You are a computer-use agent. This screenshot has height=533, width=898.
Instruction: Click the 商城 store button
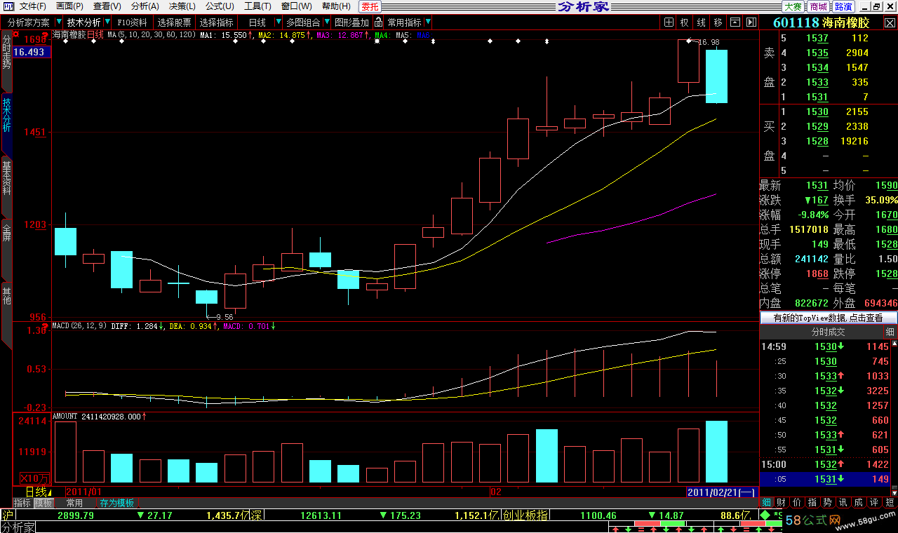click(x=818, y=6)
